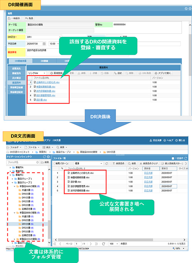Select the 事前確認依頼 side tab
The height and width of the screenshot is (263, 192).
(x=17, y=87)
